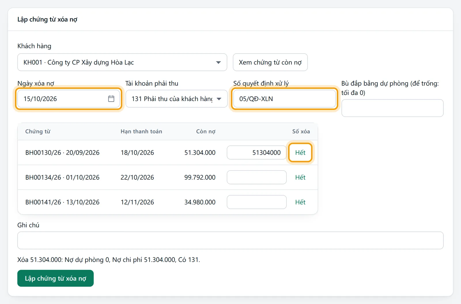Focus the Số xóa input for BH00141/26
Screen dimensions: 461x304
click(256, 202)
